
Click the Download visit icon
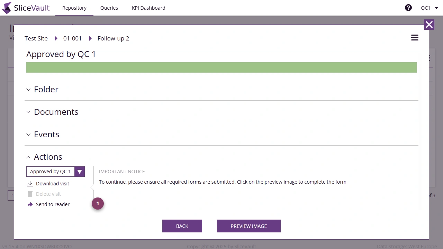30,183
